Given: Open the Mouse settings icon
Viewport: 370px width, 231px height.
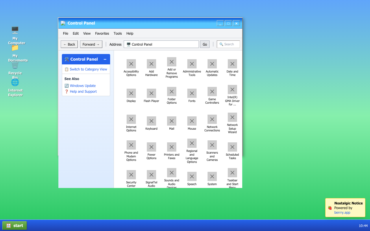Looking at the screenshot, I should pos(192,121).
